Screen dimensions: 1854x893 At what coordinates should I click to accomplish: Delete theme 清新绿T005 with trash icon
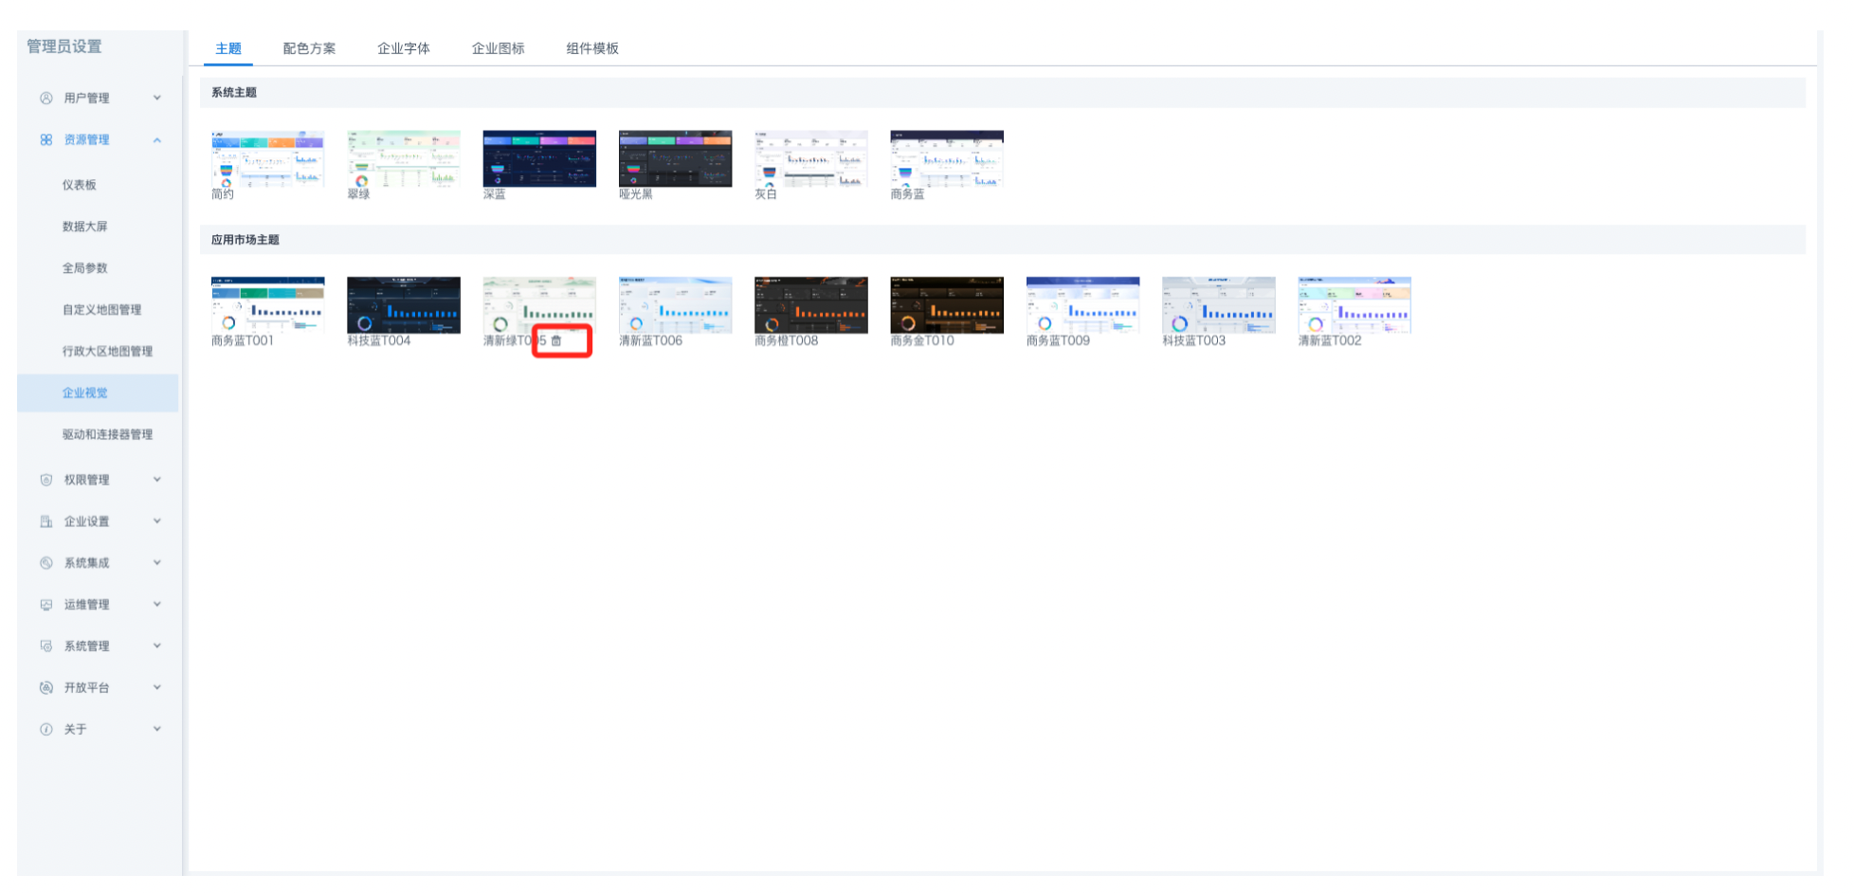point(556,340)
